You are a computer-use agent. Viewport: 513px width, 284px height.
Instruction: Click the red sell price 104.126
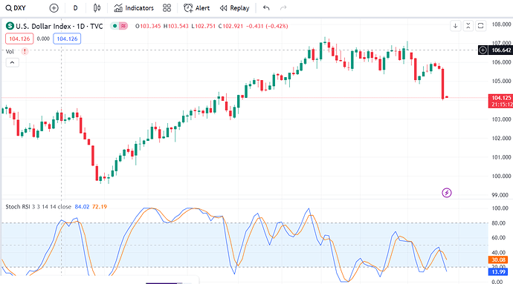(19, 39)
